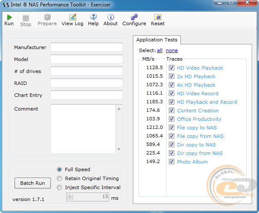259x213 pixels.
Task: Close the NAS Performance Toolkit window
Action: [247, 3]
